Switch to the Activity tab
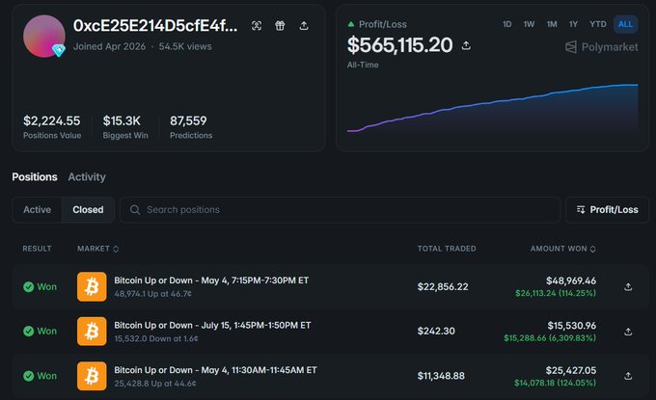This screenshot has width=656, height=400. click(87, 176)
